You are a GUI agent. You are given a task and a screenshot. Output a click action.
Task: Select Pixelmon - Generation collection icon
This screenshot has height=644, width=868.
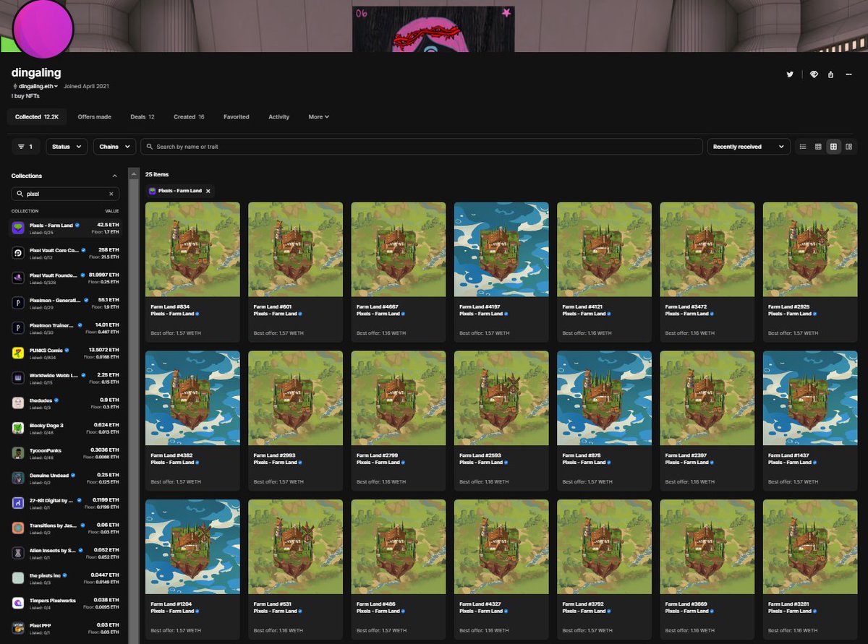18,303
